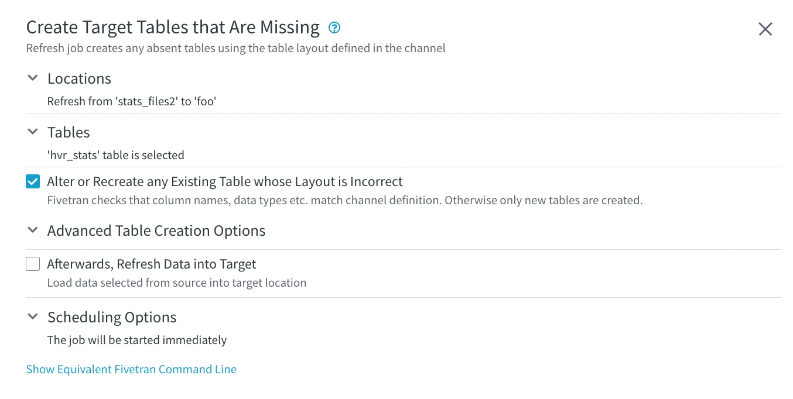793x399 pixels.
Task: Open the Fivetran command line equivalent view
Action: point(131,369)
